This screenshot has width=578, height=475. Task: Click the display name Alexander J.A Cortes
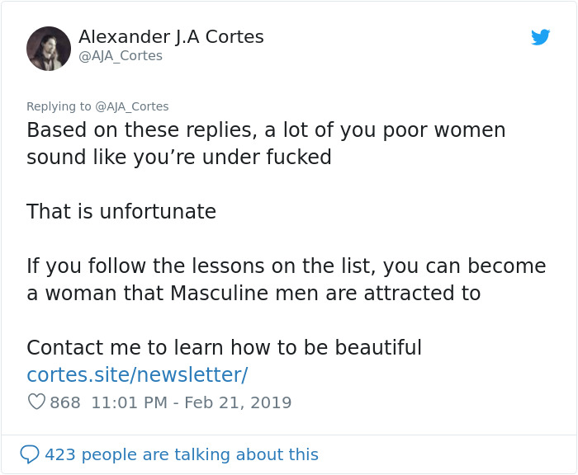tap(171, 37)
